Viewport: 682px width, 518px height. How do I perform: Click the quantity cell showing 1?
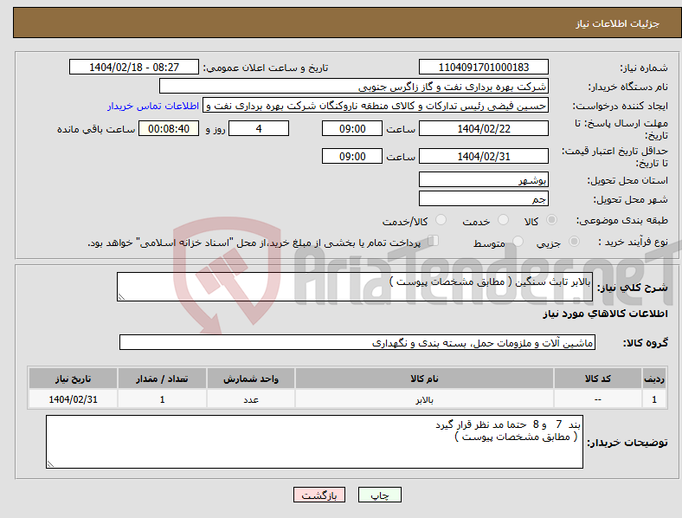pyautogui.click(x=162, y=399)
